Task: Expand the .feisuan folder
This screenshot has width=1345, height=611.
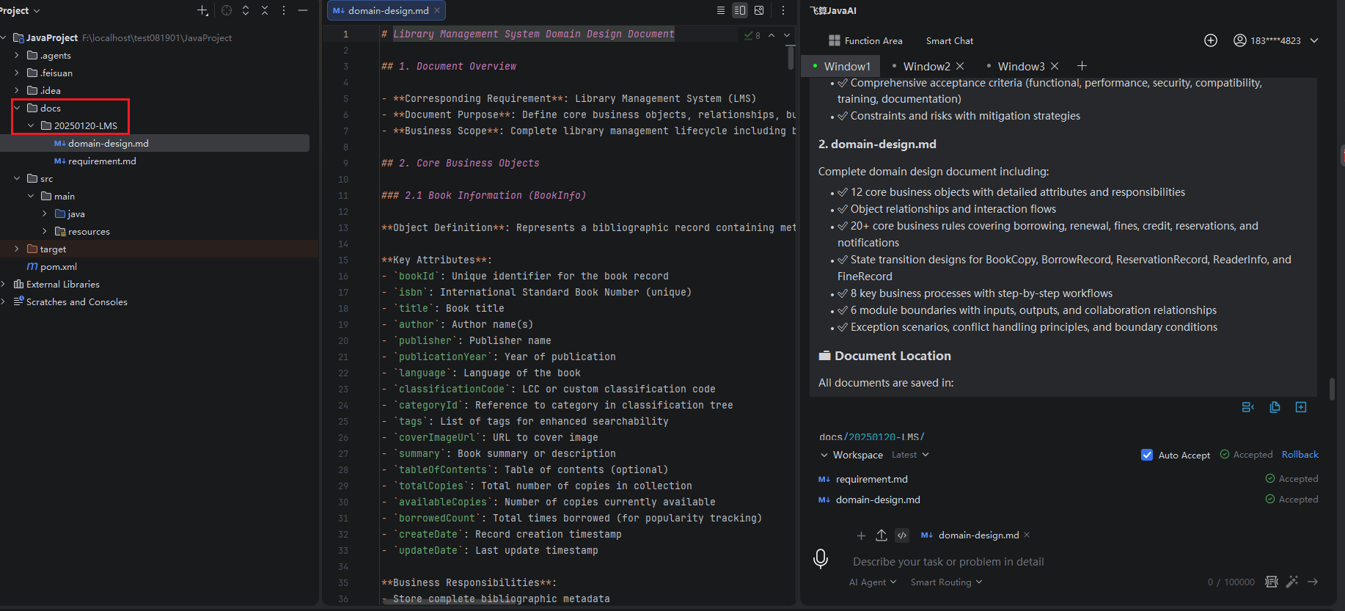Action: point(17,73)
